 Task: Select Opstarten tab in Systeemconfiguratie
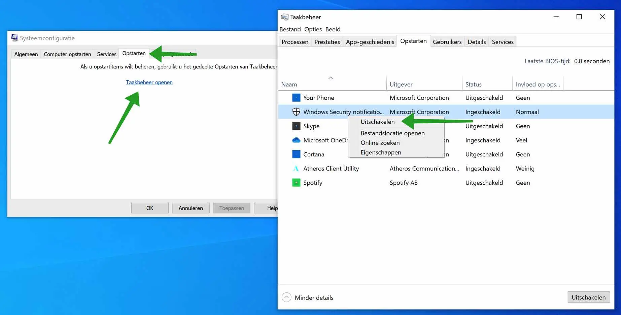pos(134,53)
